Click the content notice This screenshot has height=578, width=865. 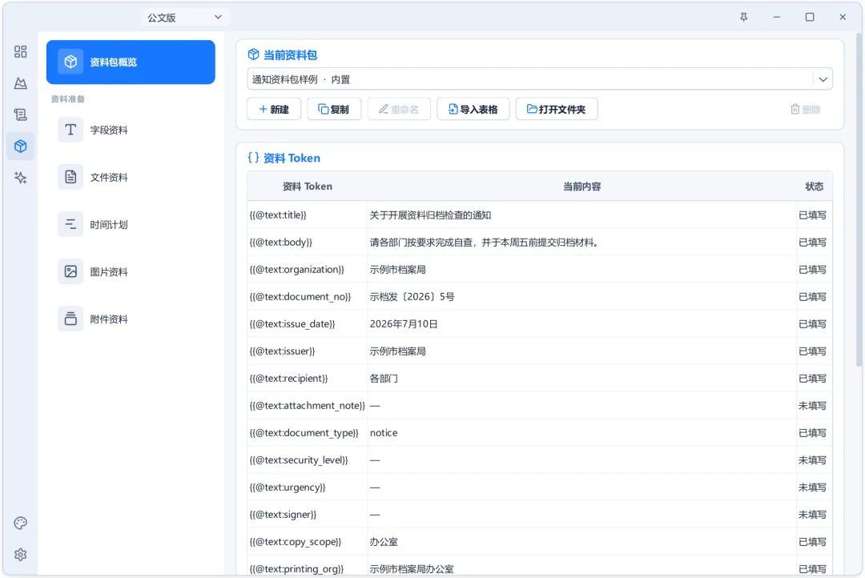coord(384,432)
